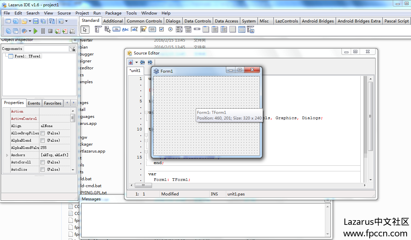Pick the TCheckGroup component icon
The height and width of the screenshot is (240, 411).
[x=224, y=29]
